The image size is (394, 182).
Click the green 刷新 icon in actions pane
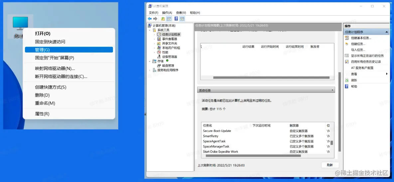tap(347, 80)
